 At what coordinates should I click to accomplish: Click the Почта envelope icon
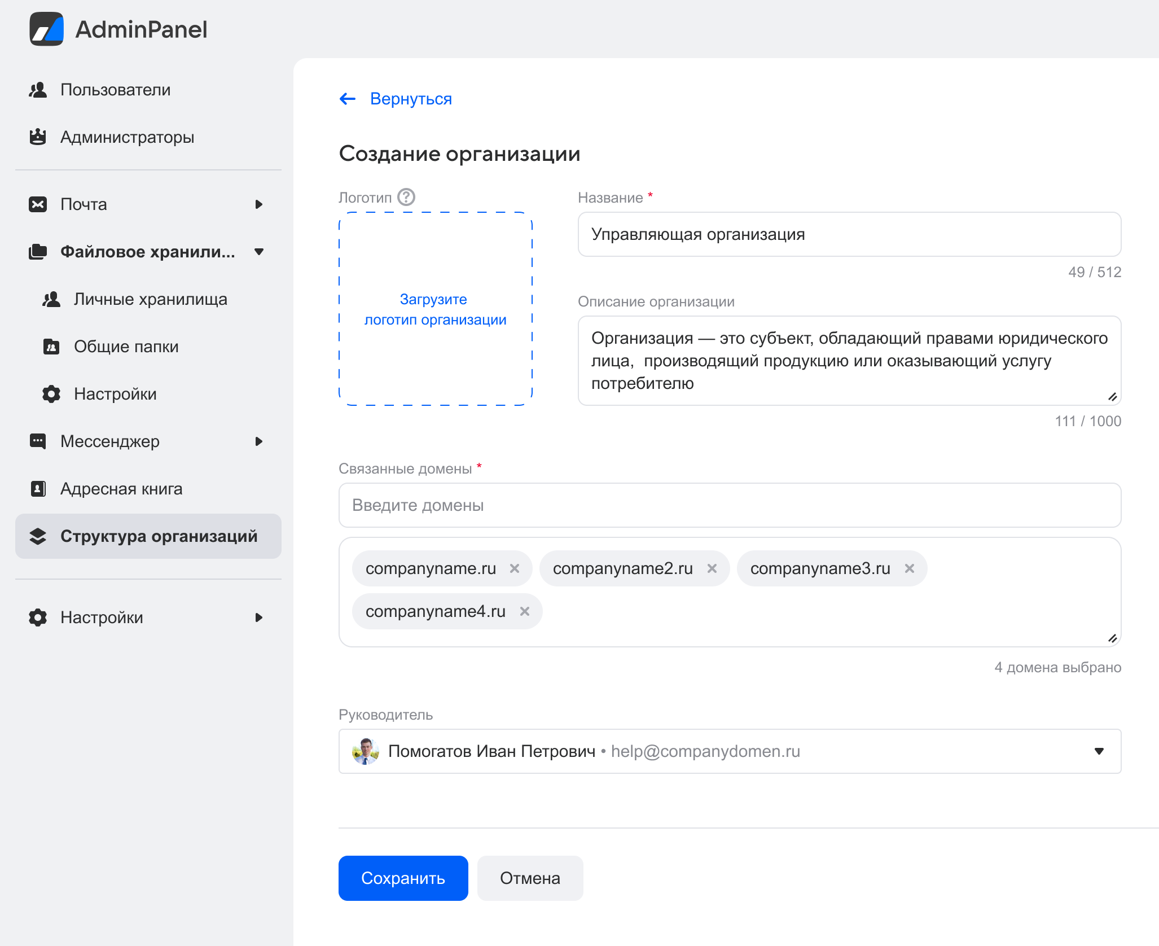pos(38,204)
